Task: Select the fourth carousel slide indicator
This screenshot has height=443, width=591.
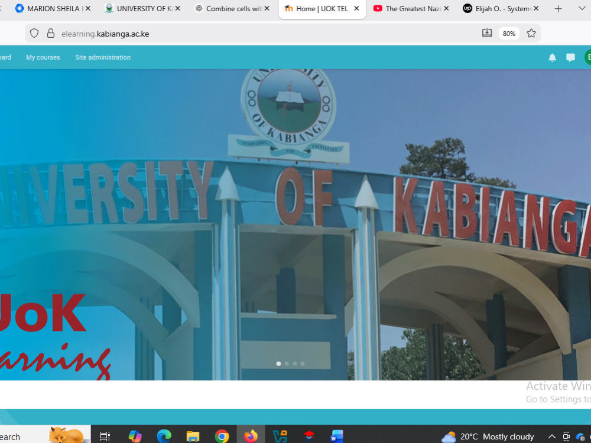Action: pyautogui.click(x=303, y=363)
